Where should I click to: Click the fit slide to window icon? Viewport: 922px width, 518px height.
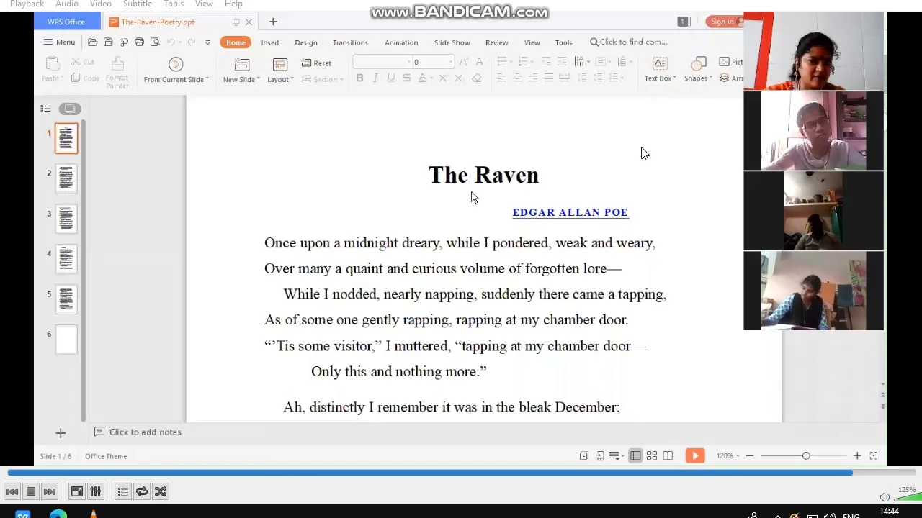(873, 455)
